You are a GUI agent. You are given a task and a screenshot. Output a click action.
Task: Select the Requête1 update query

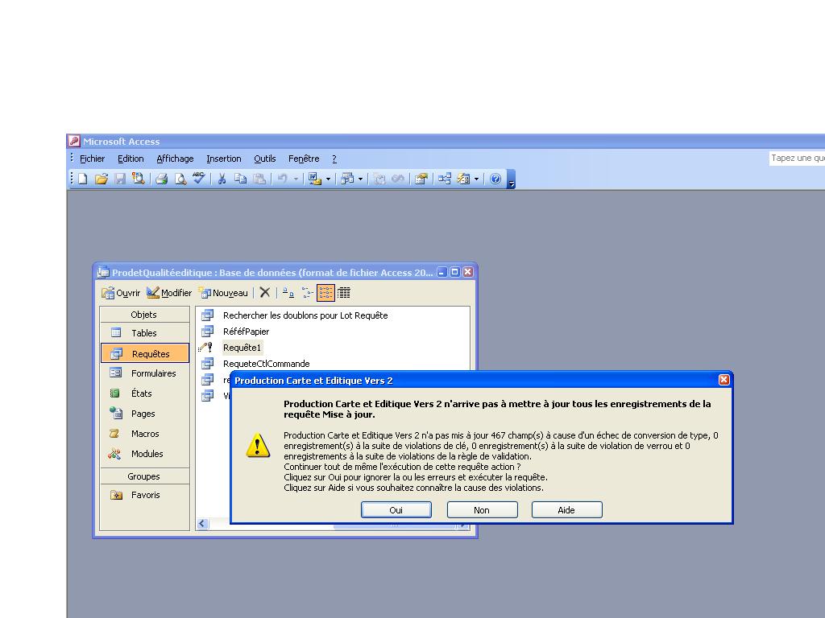242,348
